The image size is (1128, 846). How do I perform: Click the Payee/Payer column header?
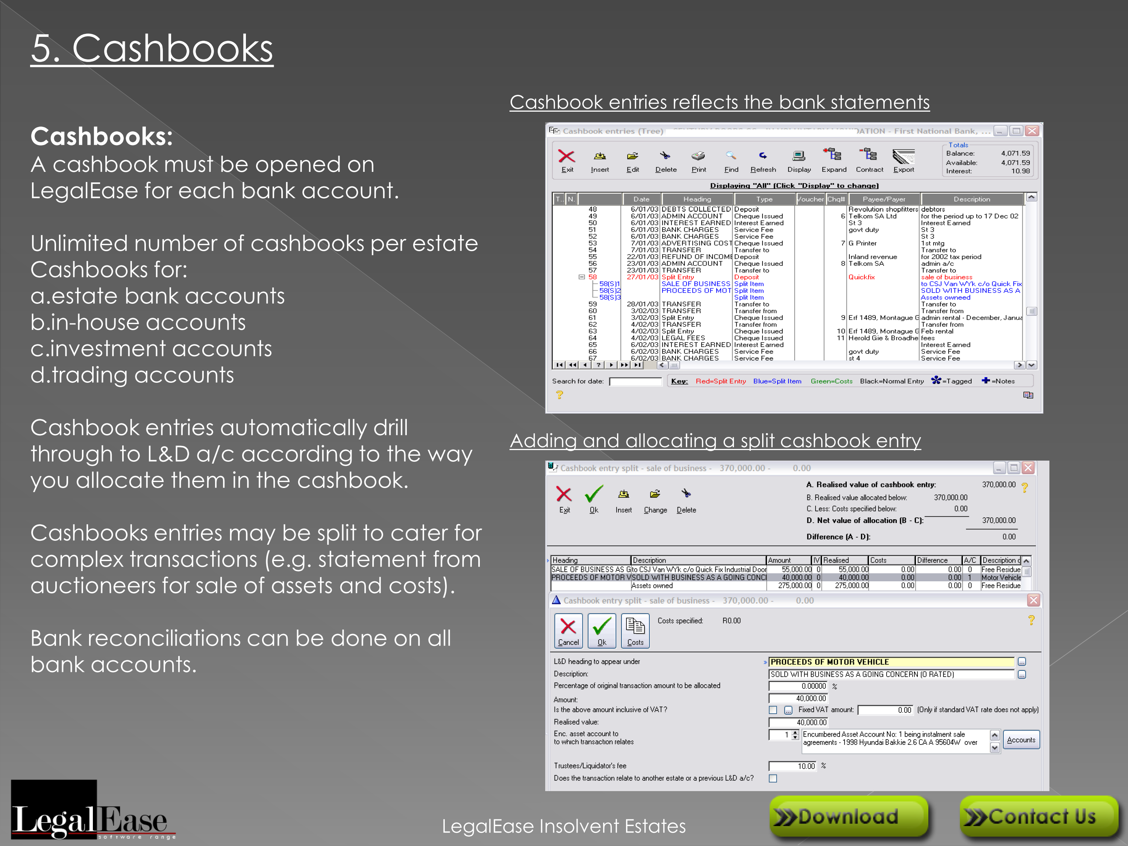(884, 199)
